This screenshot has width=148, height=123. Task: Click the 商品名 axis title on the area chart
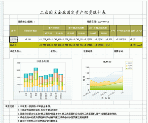pos(106,98)
